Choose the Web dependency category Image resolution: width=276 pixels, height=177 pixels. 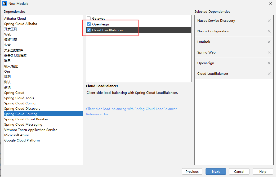click(43, 34)
